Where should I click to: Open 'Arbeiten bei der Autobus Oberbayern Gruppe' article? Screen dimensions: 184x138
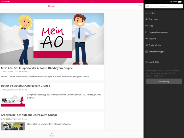point(29,115)
